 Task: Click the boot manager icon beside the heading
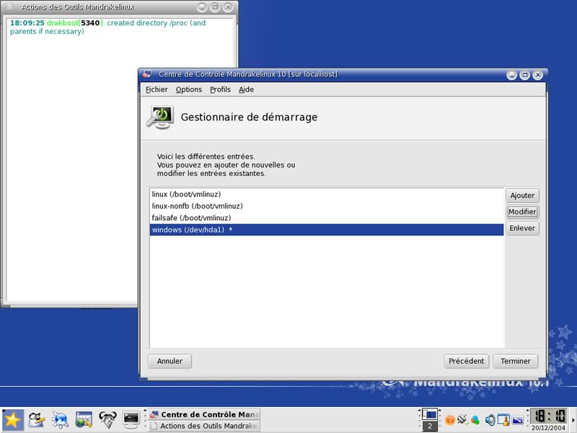click(160, 118)
